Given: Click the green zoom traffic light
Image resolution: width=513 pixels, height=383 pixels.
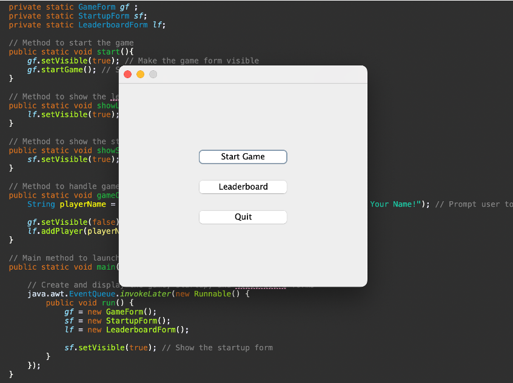Looking at the screenshot, I should [153, 74].
